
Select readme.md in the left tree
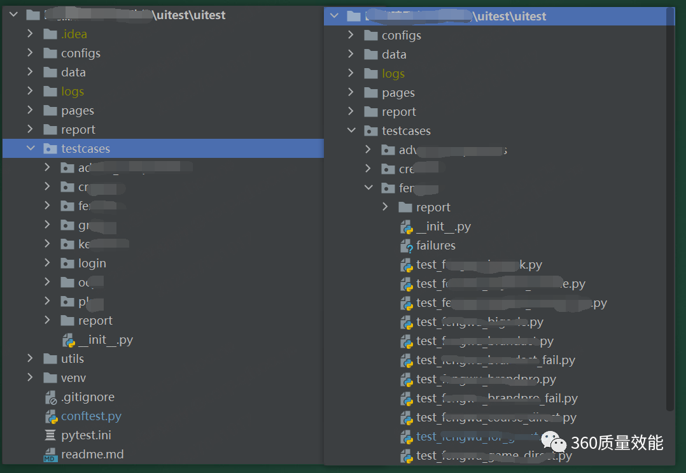(x=92, y=455)
